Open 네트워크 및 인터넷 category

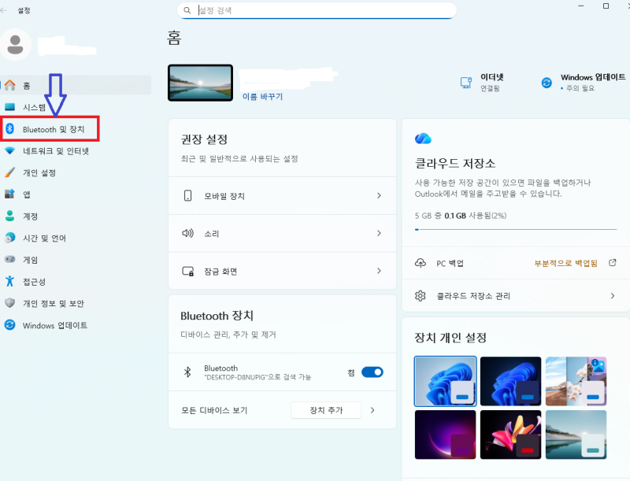point(76,150)
